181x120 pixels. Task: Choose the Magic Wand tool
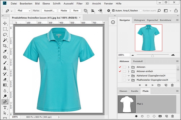(x=5, y=40)
